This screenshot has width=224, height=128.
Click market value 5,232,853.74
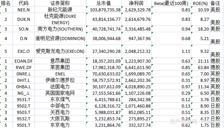(104, 118)
